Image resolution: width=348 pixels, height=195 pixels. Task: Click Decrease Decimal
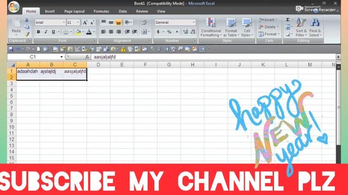click(192, 32)
